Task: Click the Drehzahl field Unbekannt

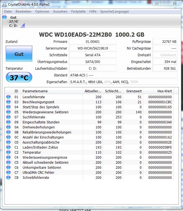Action: [x=165, y=55]
